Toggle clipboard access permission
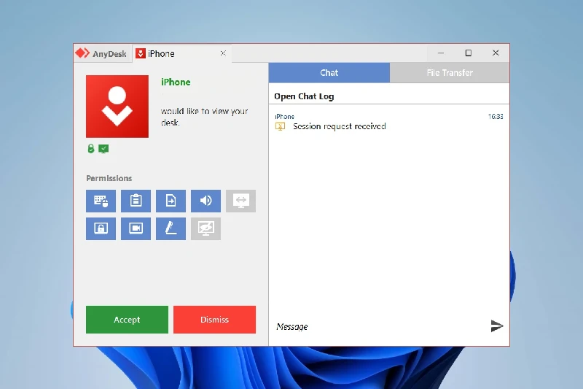The height and width of the screenshot is (389, 583). pyautogui.click(x=136, y=201)
